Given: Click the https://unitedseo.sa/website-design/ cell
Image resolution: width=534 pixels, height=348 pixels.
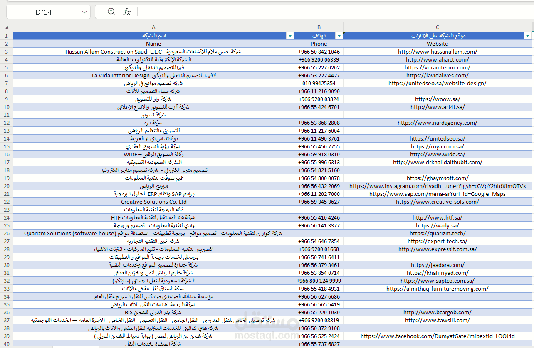Looking at the screenshot, I should 438,83.
